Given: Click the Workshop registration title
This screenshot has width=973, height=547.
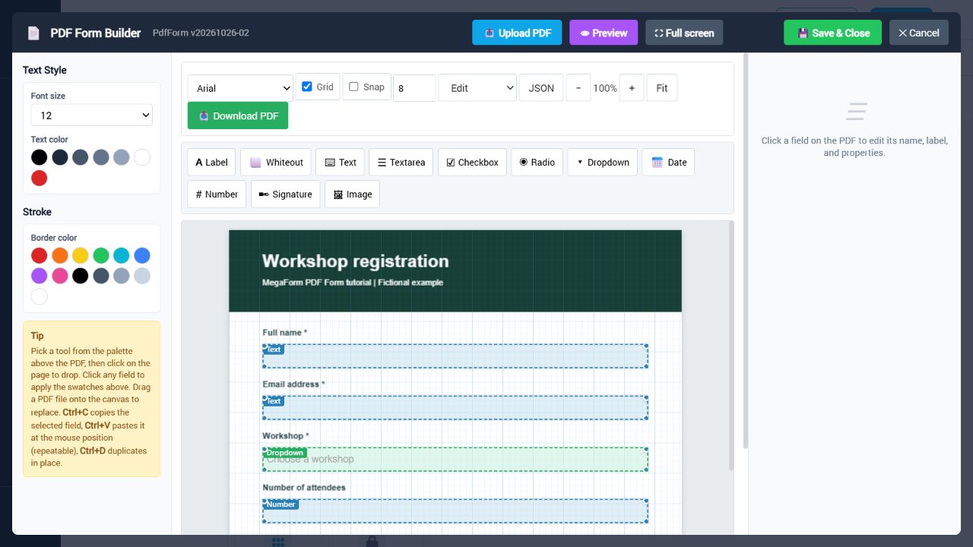Looking at the screenshot, I should 355,261.
